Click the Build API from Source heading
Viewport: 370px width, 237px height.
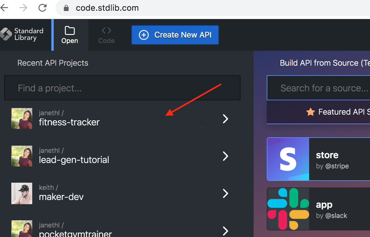tap(325, 63)
